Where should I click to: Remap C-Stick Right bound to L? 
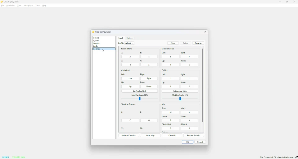click(189, 78)
